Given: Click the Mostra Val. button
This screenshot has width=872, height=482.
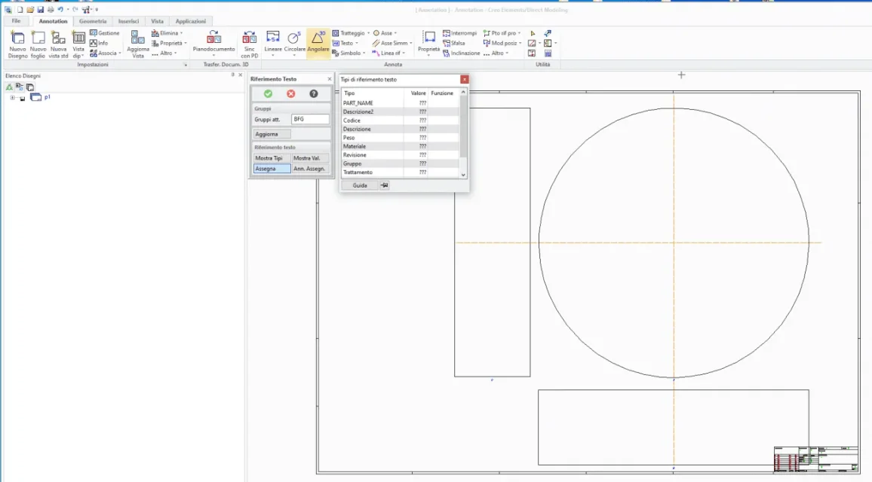Looking at the screenshot, I should point(311,158).
